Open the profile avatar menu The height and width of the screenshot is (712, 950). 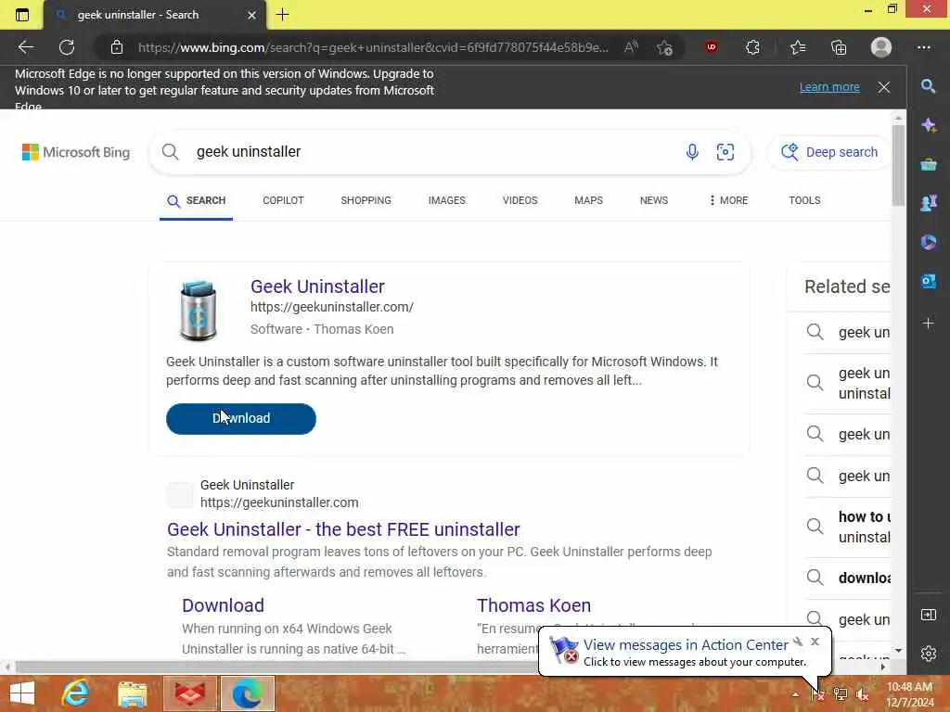tap(881, 47)
